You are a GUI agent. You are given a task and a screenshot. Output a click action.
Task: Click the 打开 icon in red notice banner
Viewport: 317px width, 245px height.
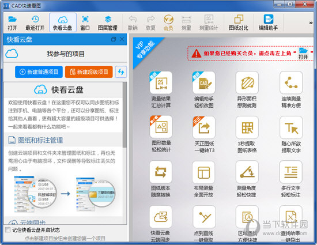click(303, 54)
